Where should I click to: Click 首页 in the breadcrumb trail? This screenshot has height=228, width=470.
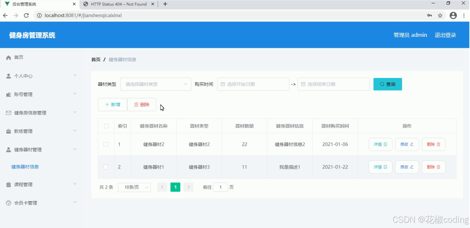[x=95, y=59]
